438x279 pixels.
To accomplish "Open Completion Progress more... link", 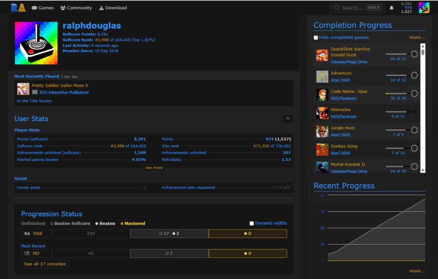I will (x=417, y=37).
